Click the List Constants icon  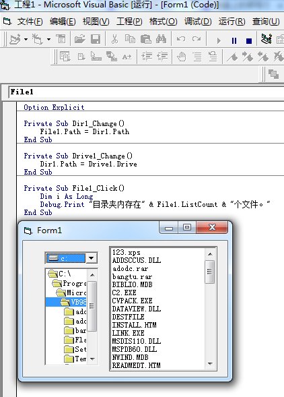[81, 57]
